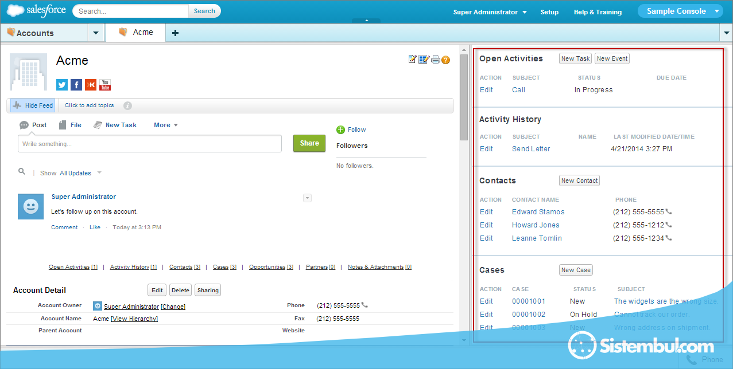Click the main page vertical scrollbar thumb

[x=464, y=97]
